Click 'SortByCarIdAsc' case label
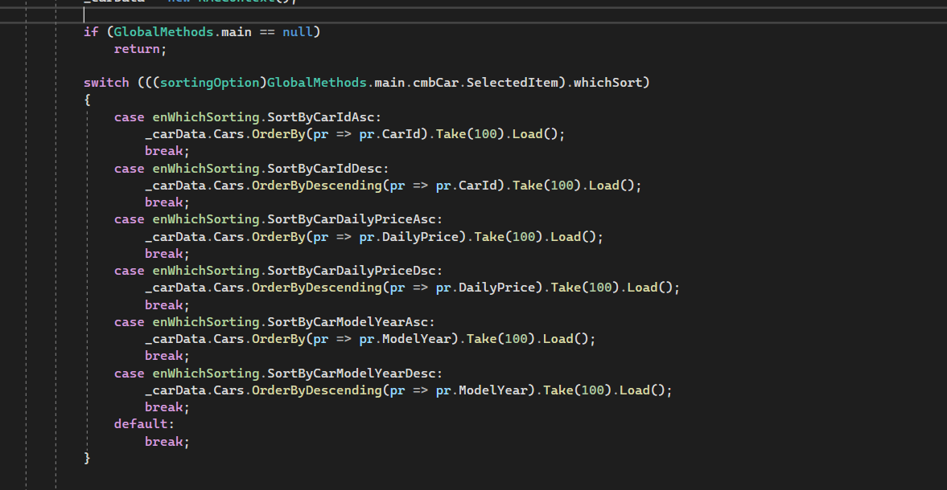Viewport: 947px width, 490px height. 321,117
